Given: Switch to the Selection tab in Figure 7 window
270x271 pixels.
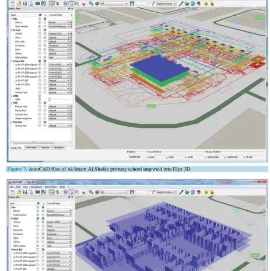Looking at the screenshot, I should pos(45,148).
